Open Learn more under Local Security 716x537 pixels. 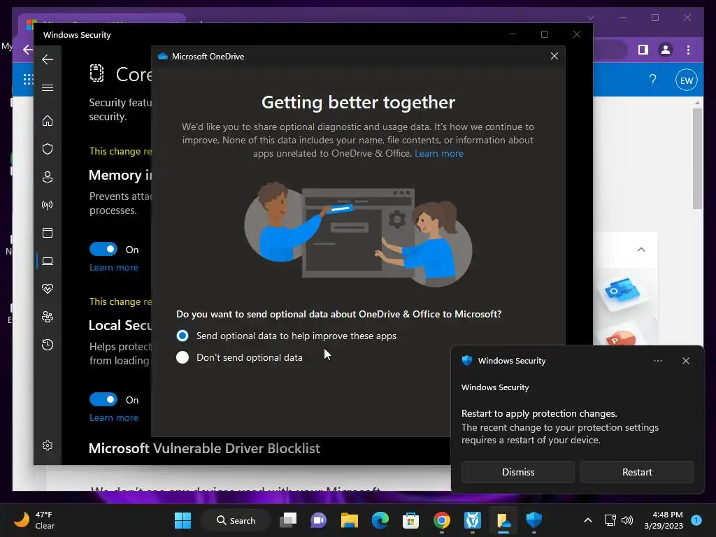tap(114, 418)
